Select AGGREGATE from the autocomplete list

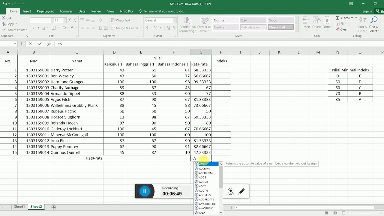[x=206, y=199]
